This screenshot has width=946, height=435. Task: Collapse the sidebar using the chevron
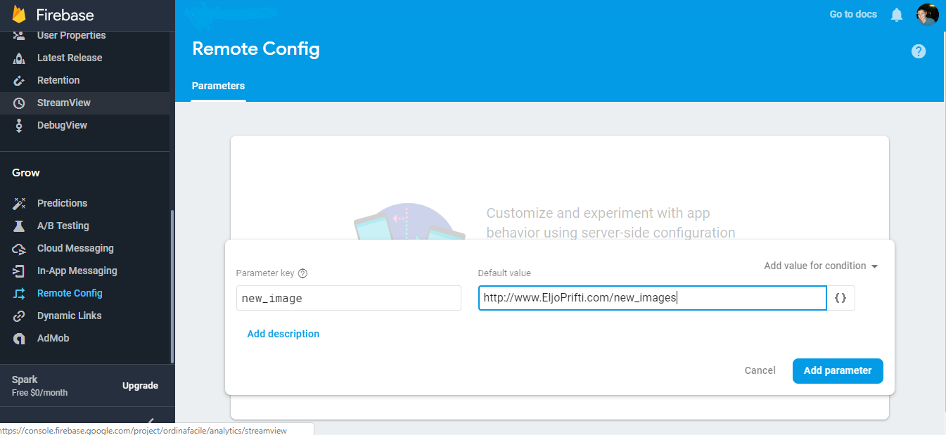coord(150,420)
